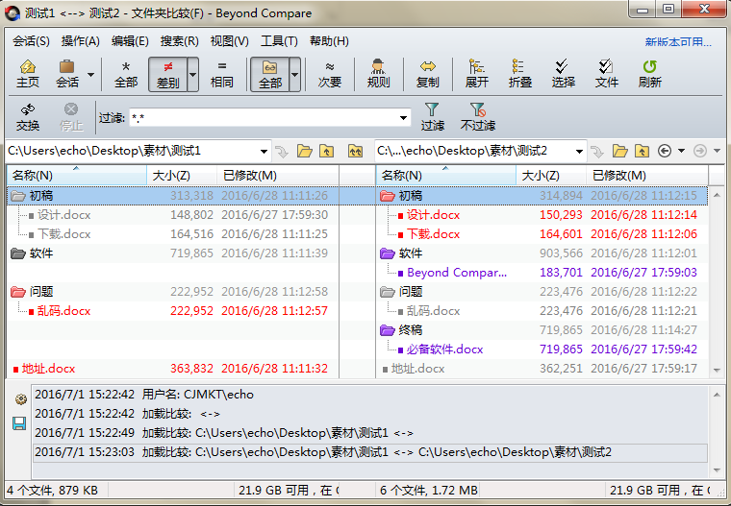The height and width of the screenshot is (506, 731).
Task: Select left pane 乱码.docx in red
Action: point(173,311)
